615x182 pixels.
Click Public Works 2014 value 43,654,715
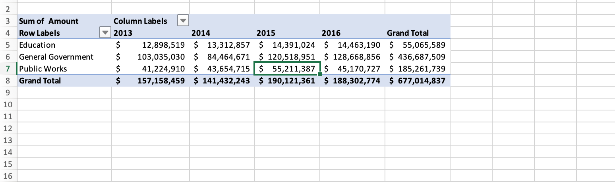pos(222,69)
